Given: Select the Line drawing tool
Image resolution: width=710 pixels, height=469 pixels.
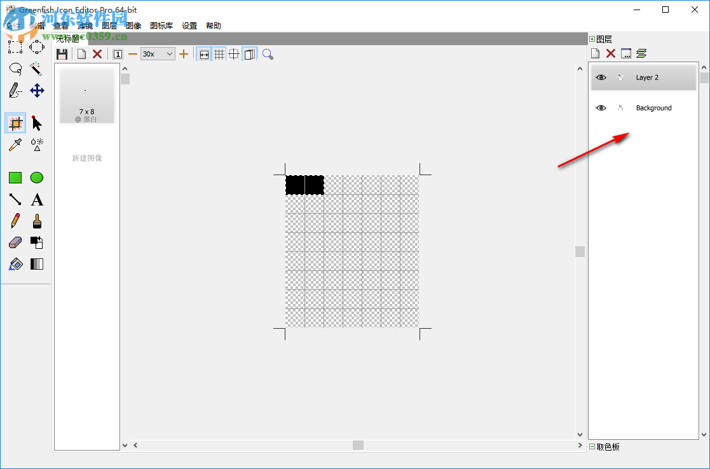Looking at the screenshot, I should click(15, 199).
